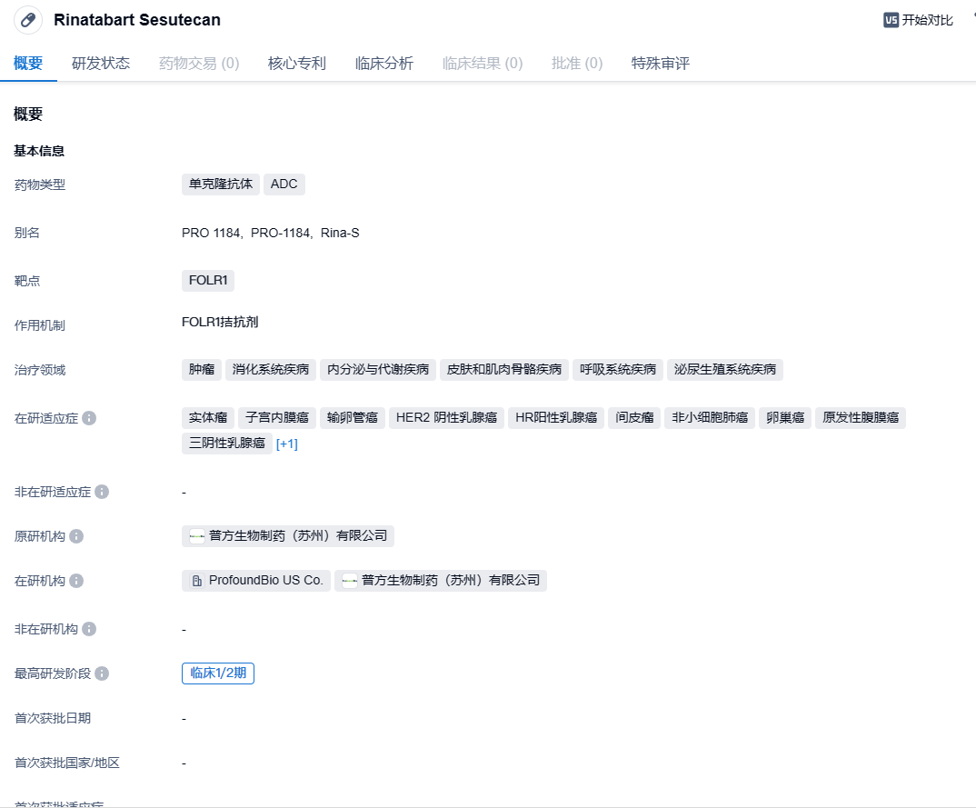Click info icon next to 在研适应症

click(x=89, y=418)
